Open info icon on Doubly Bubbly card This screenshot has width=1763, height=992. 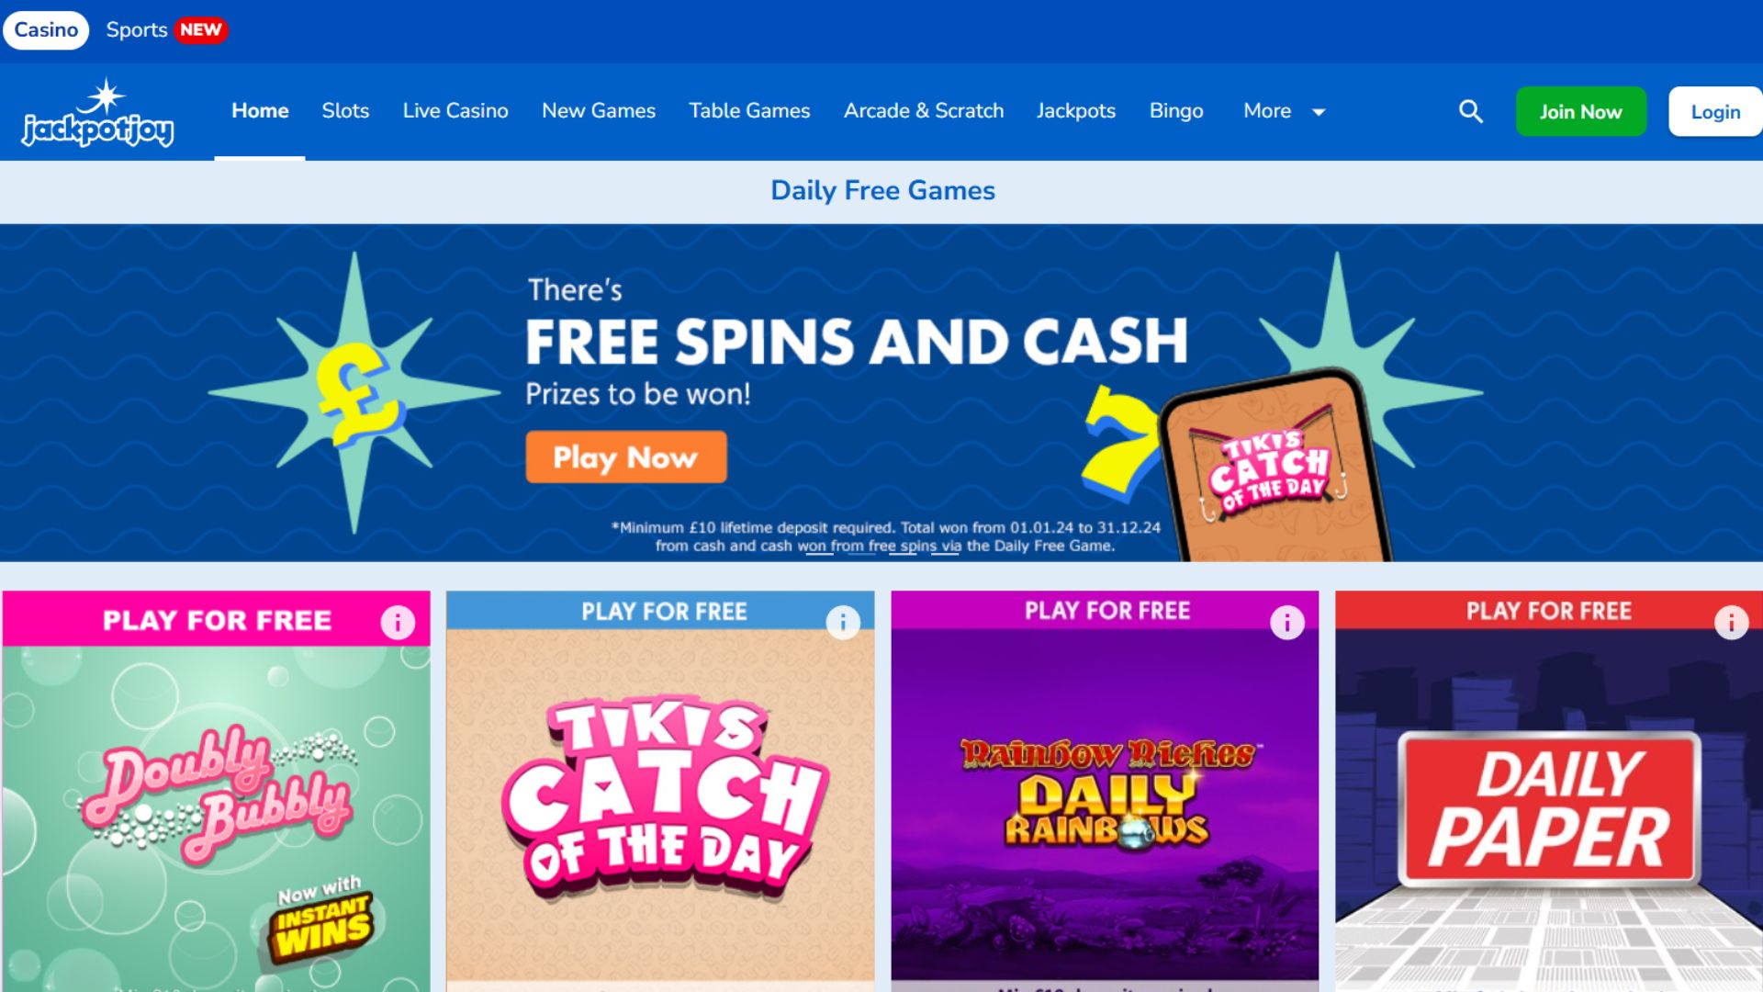(398, 623)
